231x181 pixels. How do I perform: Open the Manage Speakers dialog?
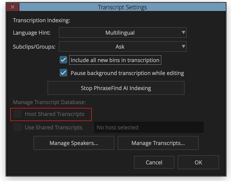tap(74, 143)
